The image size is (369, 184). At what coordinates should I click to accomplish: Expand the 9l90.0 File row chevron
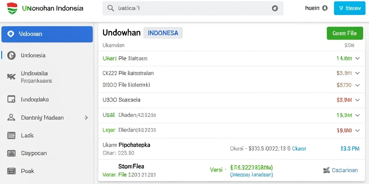tap(357, 85)
